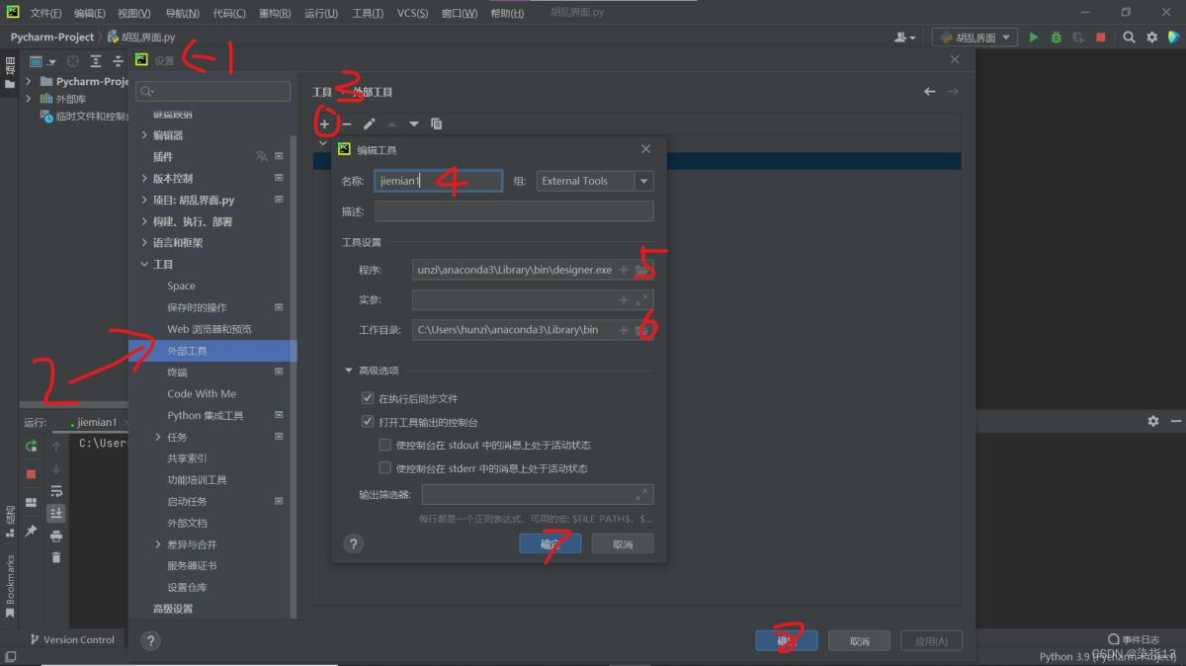The height and width of the screenshot is (666, 1186).
Task: Open help in the Edit Tool dialog
Action: tap(354, 543)
